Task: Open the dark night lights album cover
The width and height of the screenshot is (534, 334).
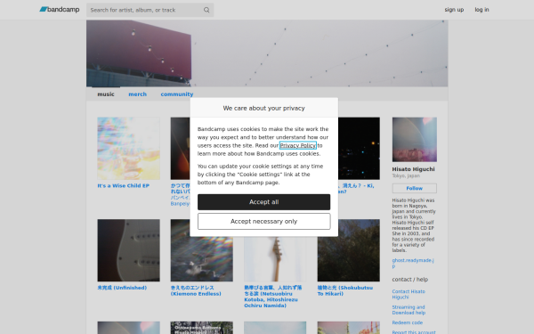Action: [x=359, y=148]
